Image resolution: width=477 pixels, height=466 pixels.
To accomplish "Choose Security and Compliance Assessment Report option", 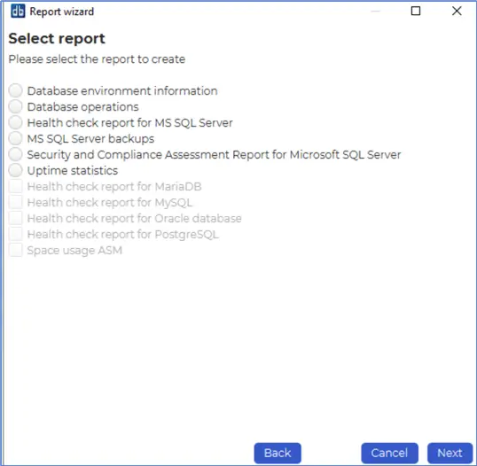I will [15, 154].
